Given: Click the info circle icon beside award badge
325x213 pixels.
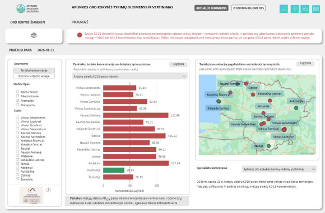Looking at the screenshot, I should (49, 190).
